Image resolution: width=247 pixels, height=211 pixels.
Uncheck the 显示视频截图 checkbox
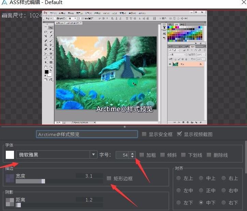179,134
